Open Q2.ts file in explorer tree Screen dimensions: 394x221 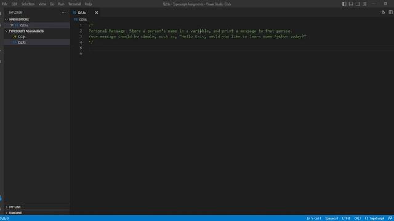22,42
